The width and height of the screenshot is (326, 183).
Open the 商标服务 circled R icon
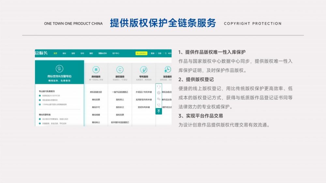tap(96, 70)
